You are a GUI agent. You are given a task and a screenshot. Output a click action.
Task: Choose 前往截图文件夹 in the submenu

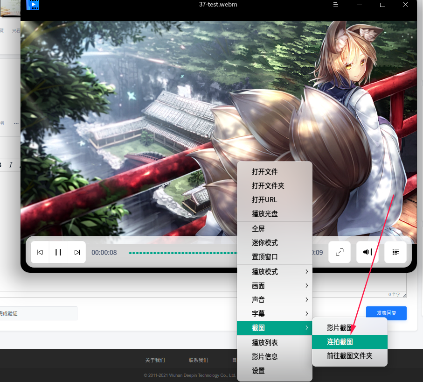click(x=350, y=356)
